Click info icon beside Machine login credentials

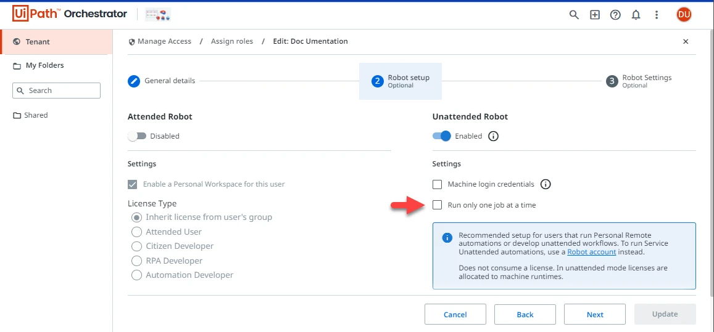[546, 184]
